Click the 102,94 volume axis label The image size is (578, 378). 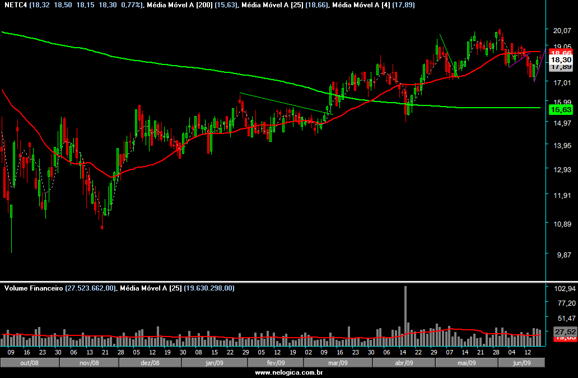click(x=565, y=289)
